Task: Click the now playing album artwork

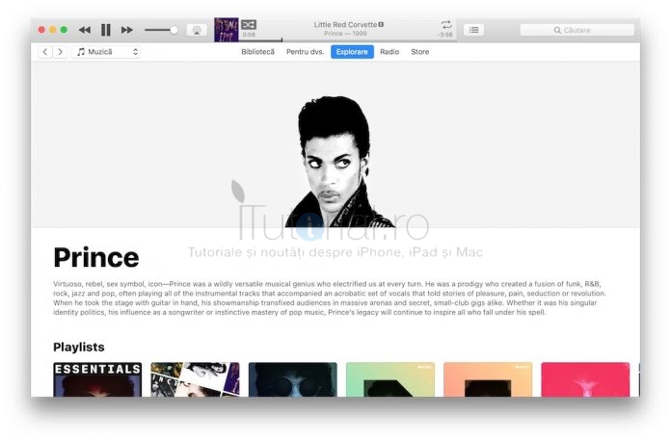Action: pos(227,30)
